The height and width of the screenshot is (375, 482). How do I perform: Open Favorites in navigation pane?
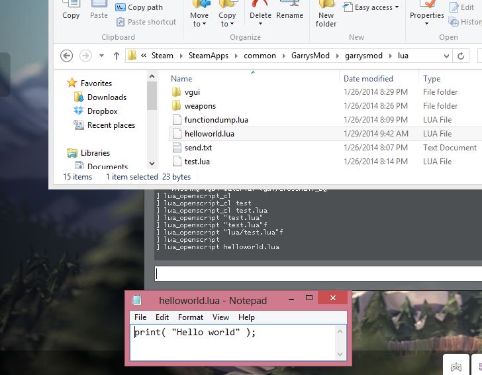click(x=96, y=83)
